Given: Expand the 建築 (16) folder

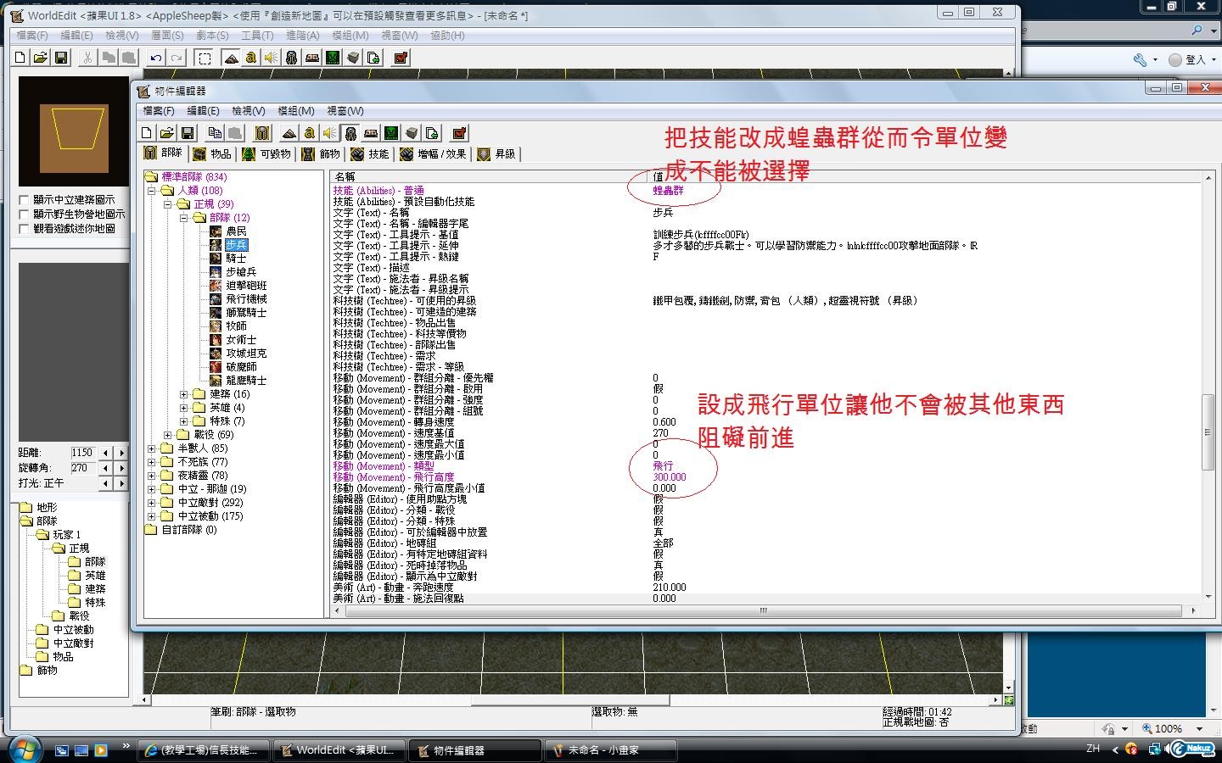Looking at the screenshot, I should (x=184, y=394).
